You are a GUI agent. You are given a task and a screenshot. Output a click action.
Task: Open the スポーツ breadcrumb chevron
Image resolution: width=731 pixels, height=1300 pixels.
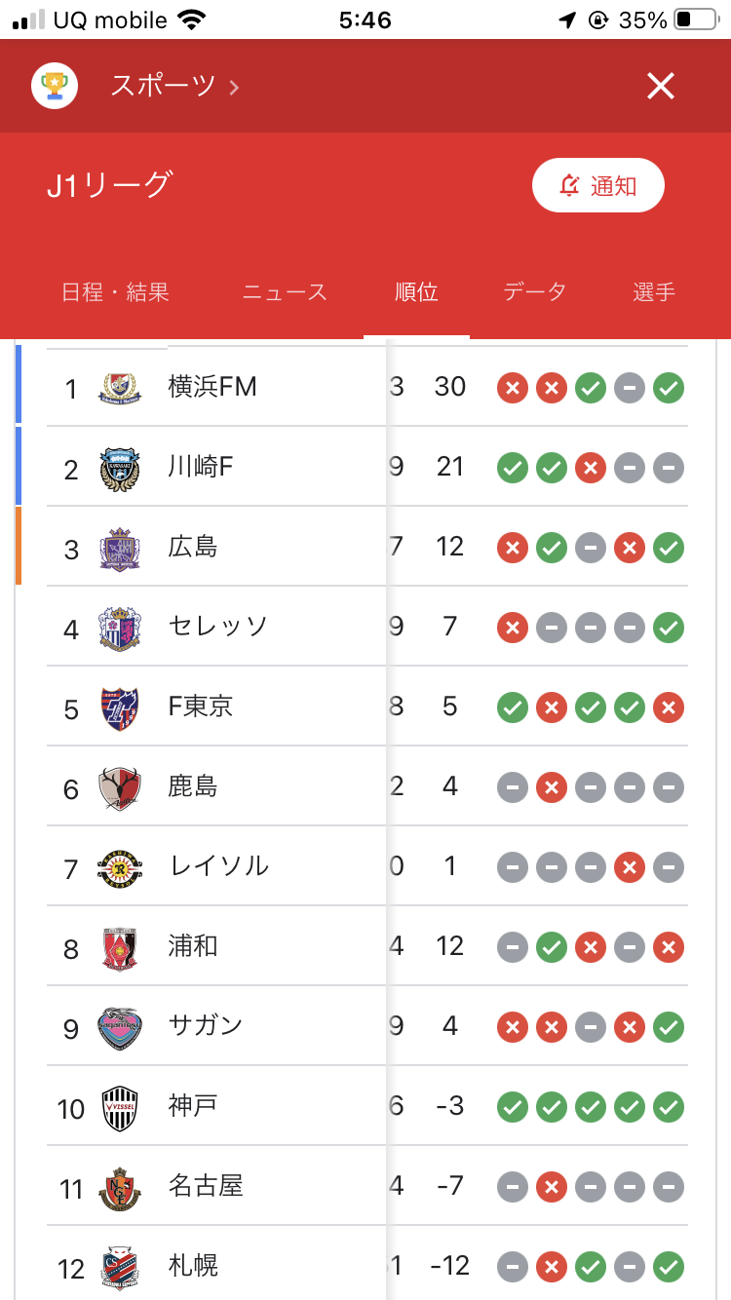click(x=234, y=87)
